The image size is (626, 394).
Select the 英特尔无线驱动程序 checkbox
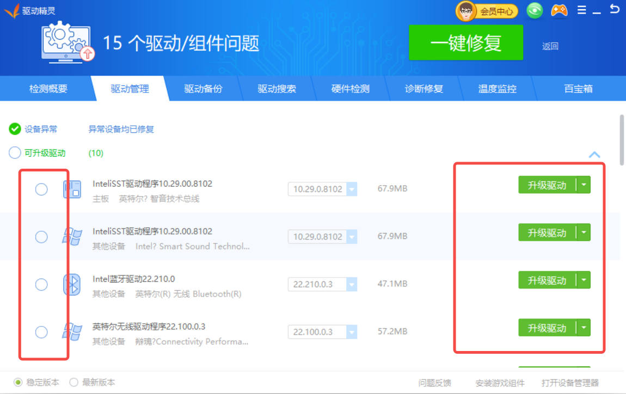click(41, 332)
